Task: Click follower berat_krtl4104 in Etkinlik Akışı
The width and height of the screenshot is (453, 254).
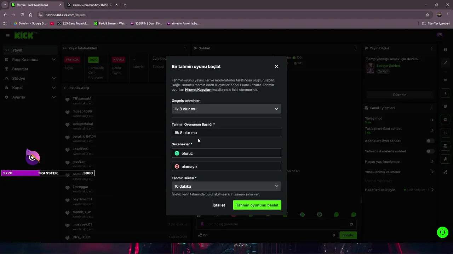Action: (x=84, y=136)
